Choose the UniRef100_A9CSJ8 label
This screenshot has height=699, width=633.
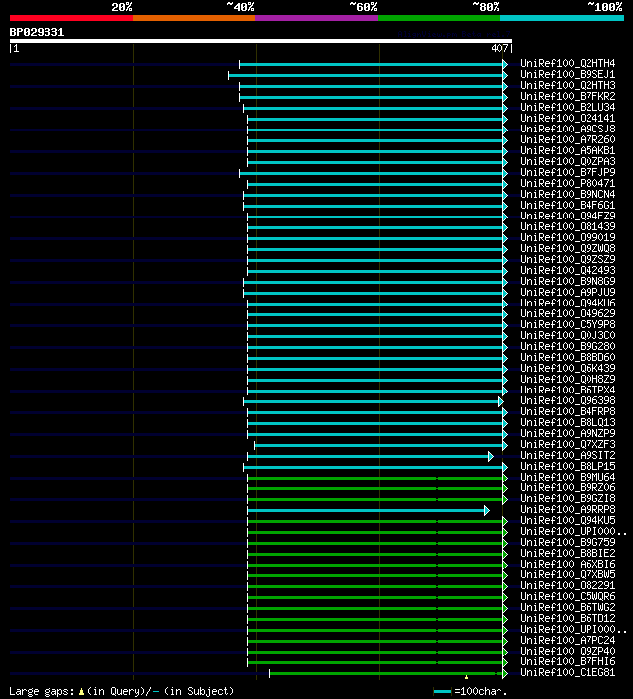pyautogui.click(x=568, y=129)
